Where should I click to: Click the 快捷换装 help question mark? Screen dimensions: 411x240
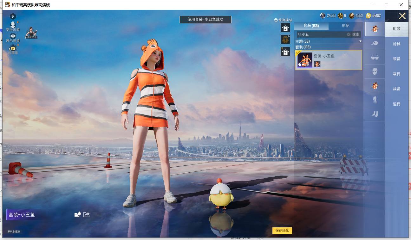click(276, 20)
